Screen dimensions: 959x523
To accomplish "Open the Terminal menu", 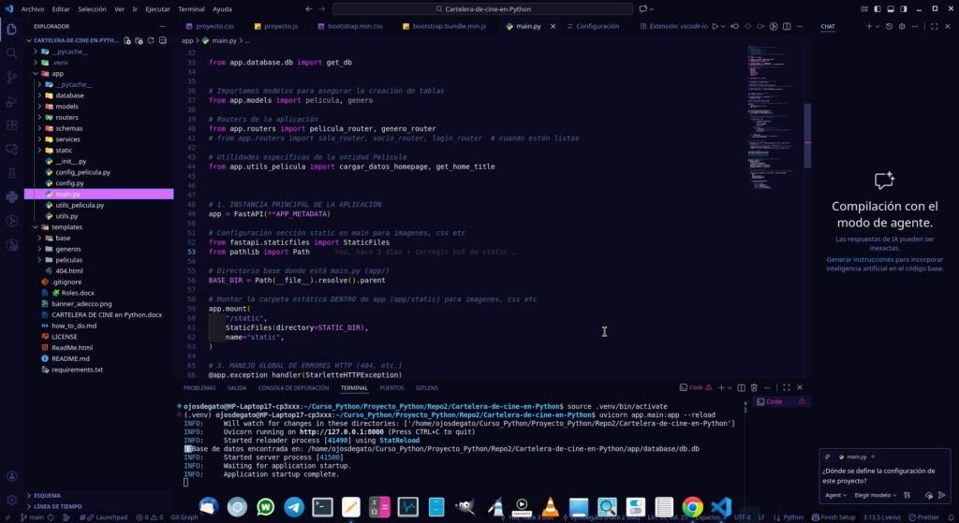I will click(191, 8).
